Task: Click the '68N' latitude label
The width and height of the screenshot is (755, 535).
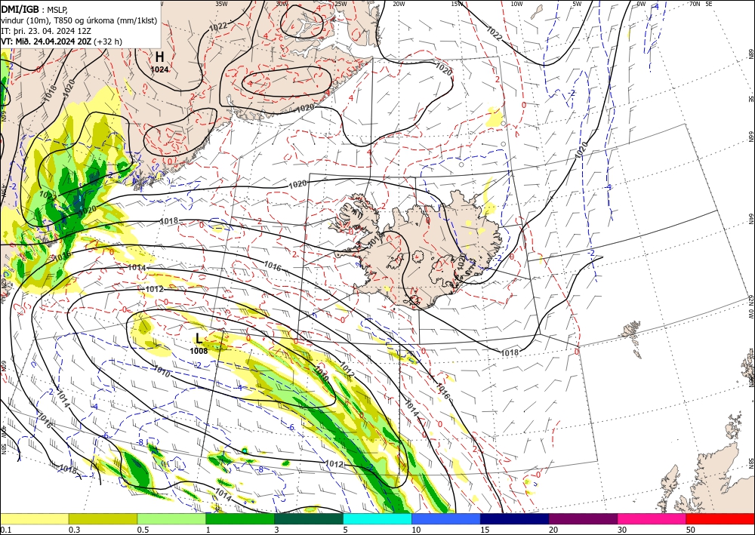Action: click(x=750, y=54)
